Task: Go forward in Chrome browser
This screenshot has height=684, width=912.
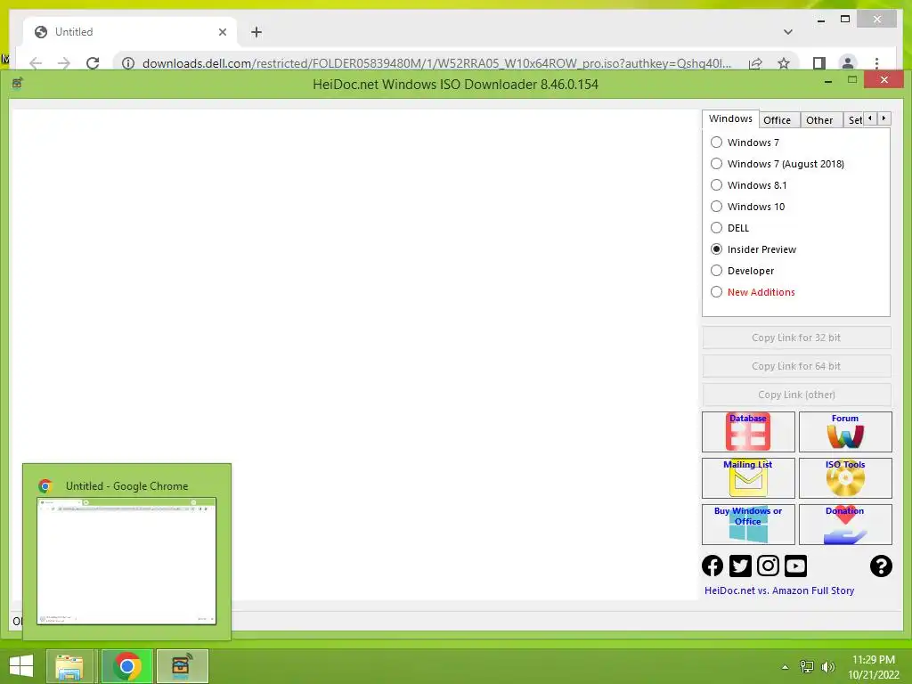Action: [64, 63]
